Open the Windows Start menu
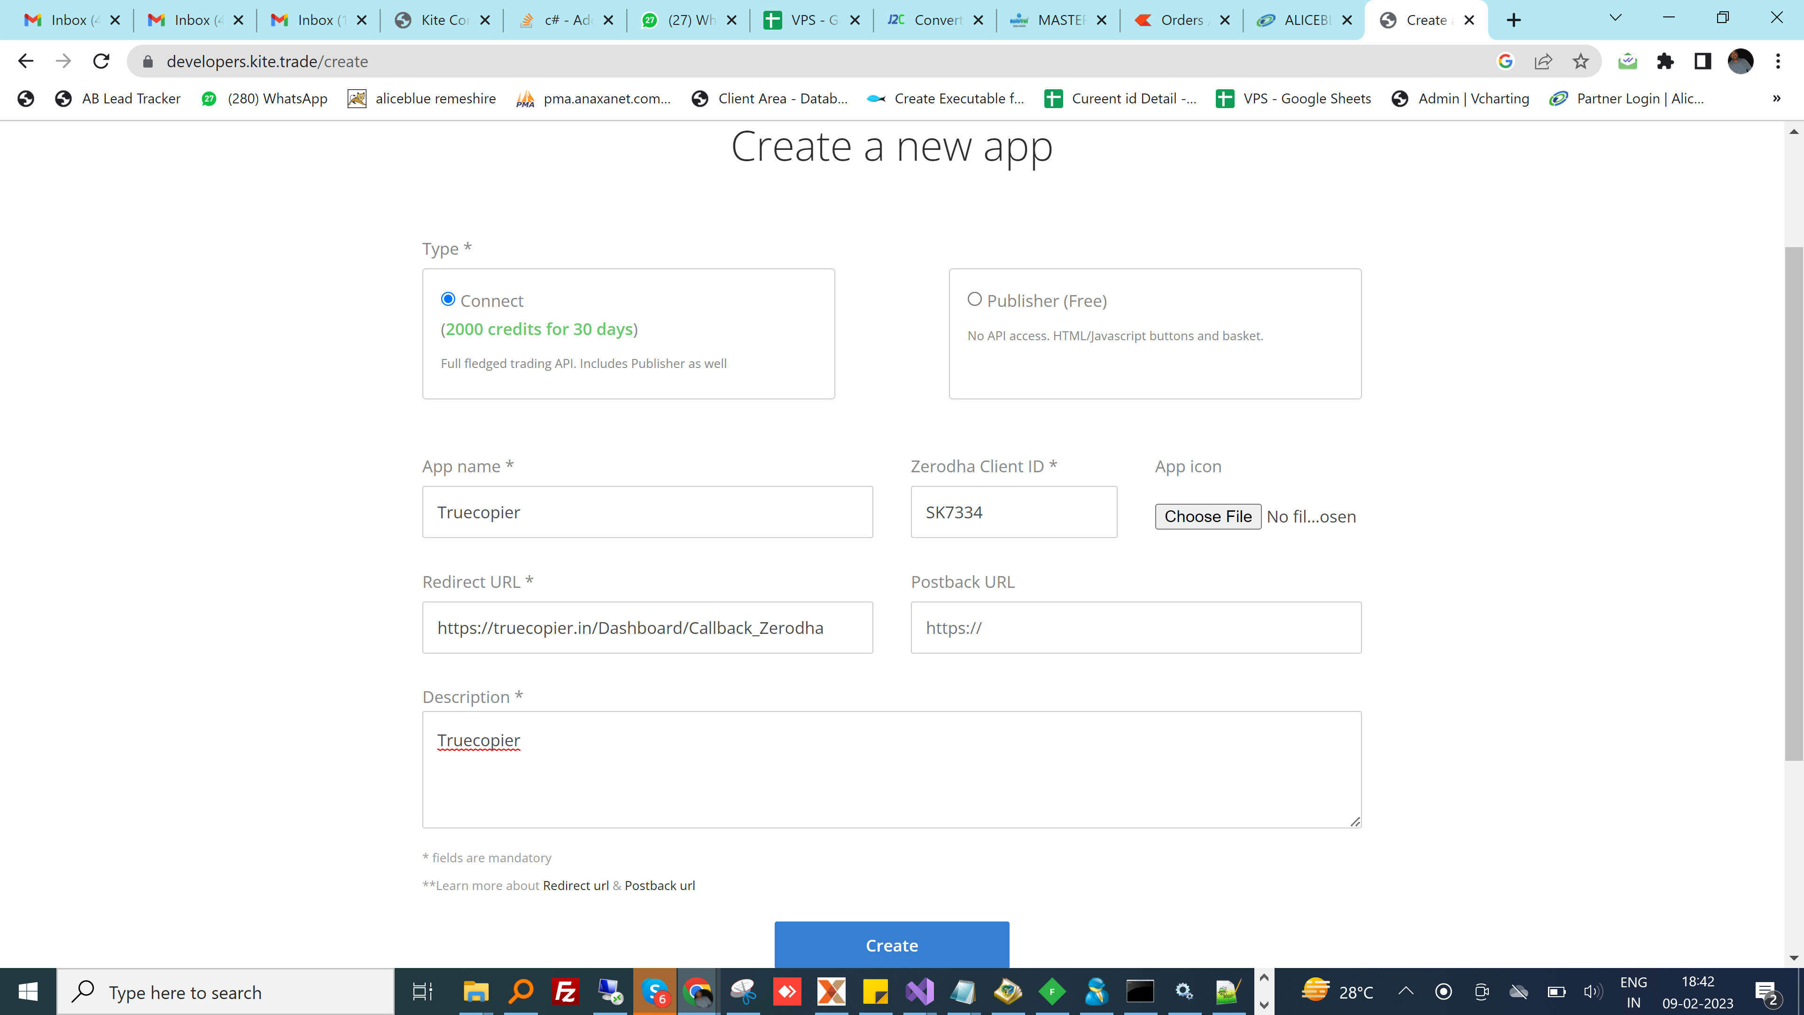Screen dimensions: 1804x1015 click(x=28, y=992)
